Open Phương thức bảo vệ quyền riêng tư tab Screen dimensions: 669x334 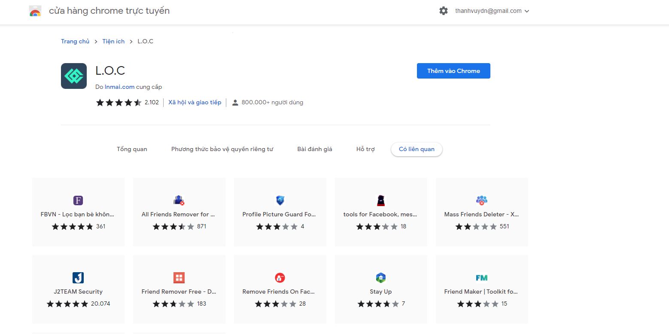coord(222,149)
